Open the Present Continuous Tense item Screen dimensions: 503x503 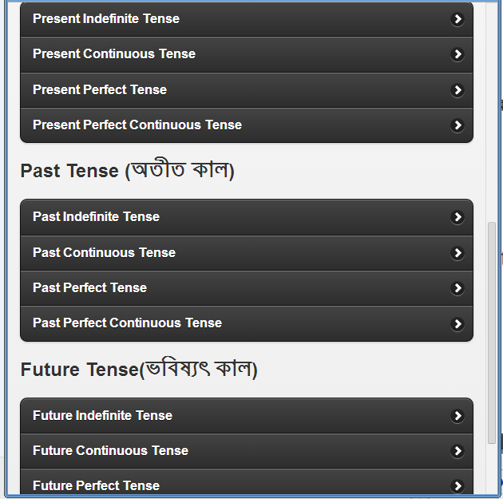(114, 54)
